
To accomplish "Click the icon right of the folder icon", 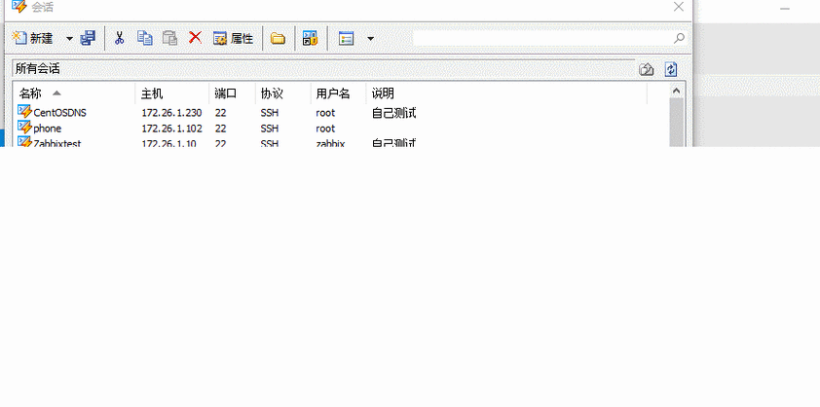I will pos(310,38).
